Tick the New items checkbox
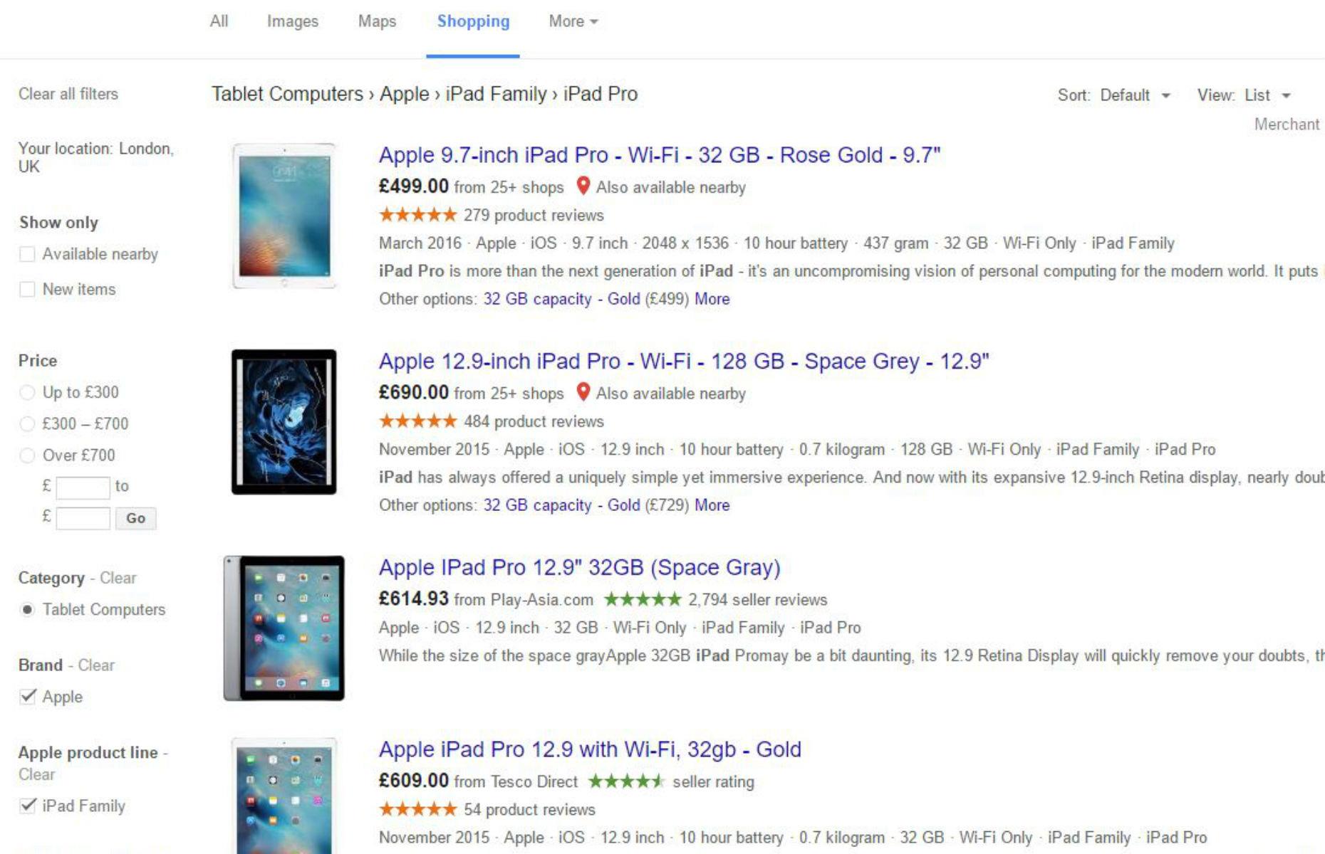Image resolution: width=1325 pixels, height=854 pixels. 27,289
